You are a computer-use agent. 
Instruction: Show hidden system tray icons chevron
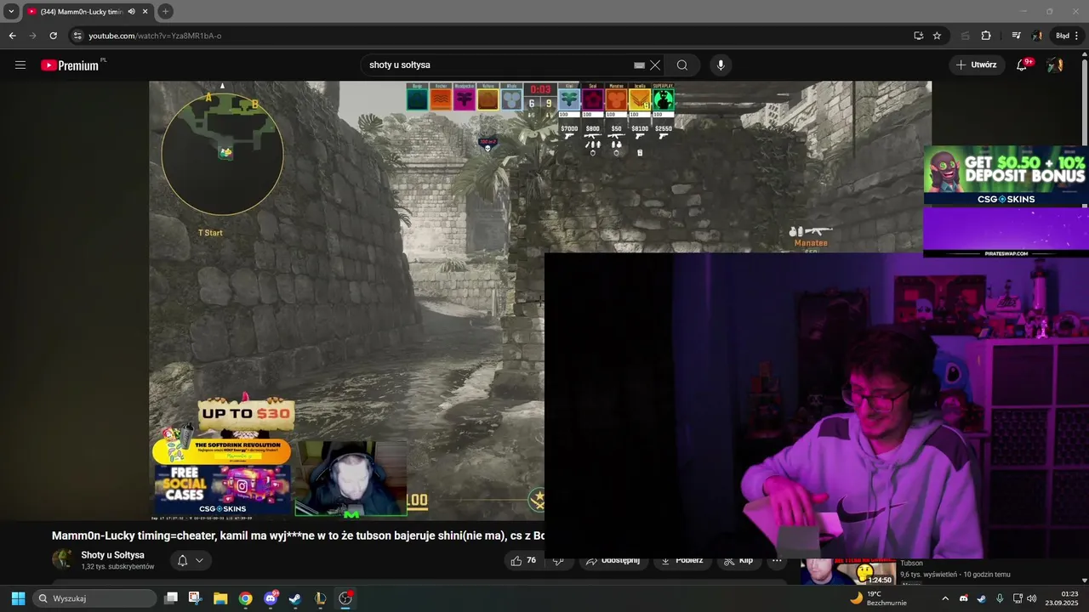point(945,598)
